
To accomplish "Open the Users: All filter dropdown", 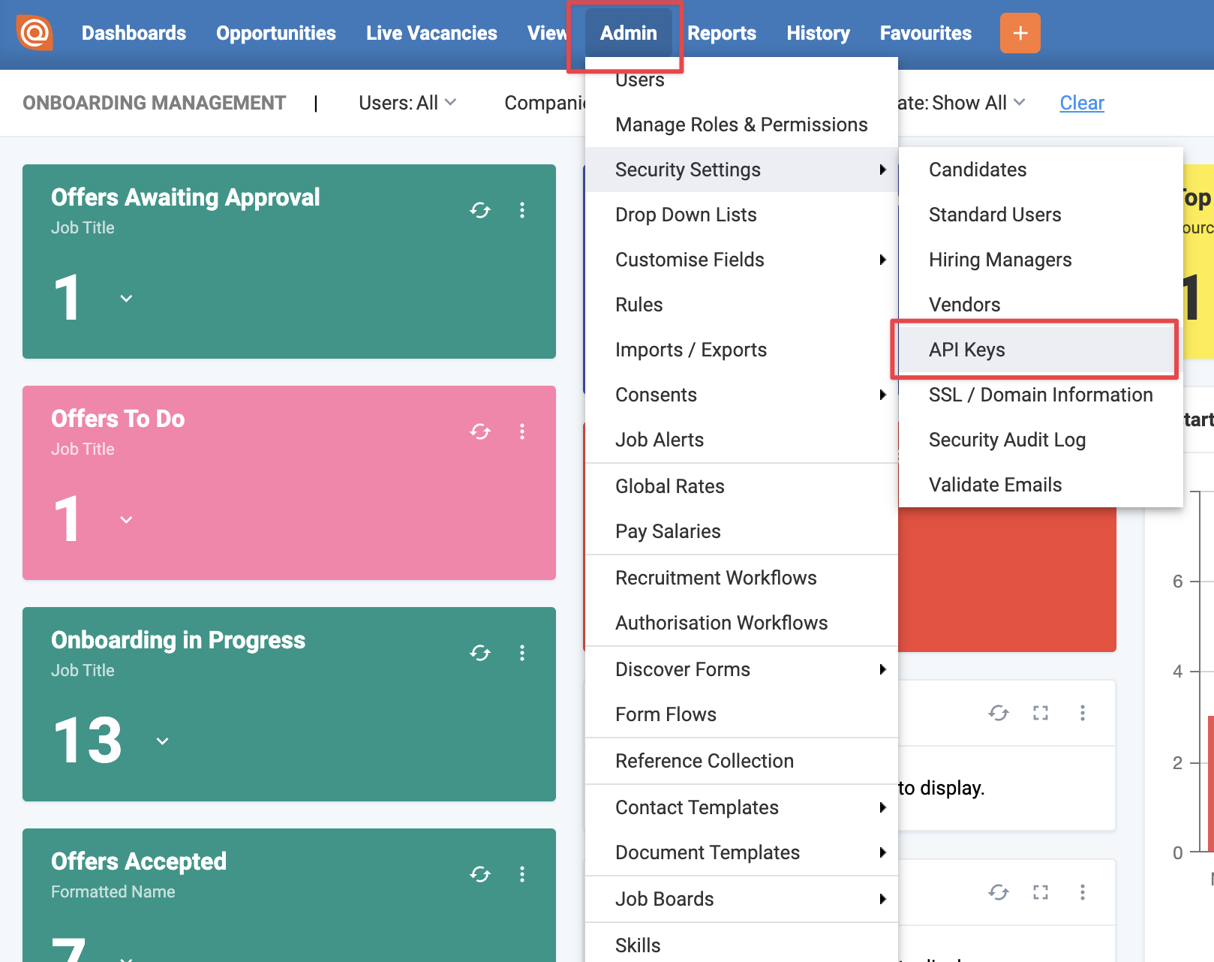I will [407, 103].
